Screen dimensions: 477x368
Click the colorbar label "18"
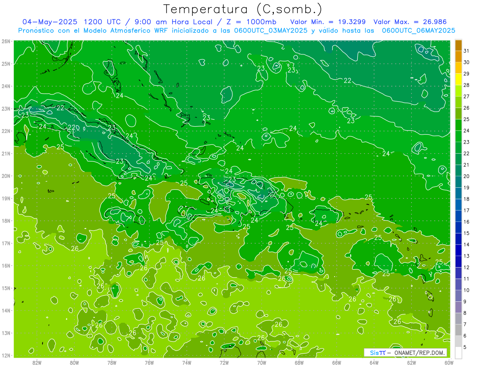467,199
